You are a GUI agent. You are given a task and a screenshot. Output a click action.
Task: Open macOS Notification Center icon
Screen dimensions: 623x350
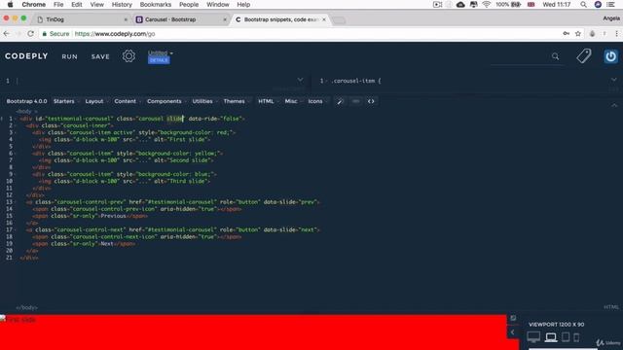610,4
